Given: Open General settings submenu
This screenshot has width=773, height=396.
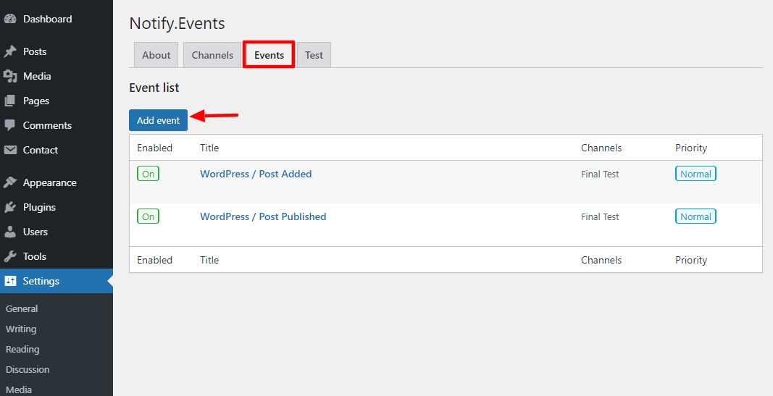Looking at the screenshot, I should [x=22, y=309].
